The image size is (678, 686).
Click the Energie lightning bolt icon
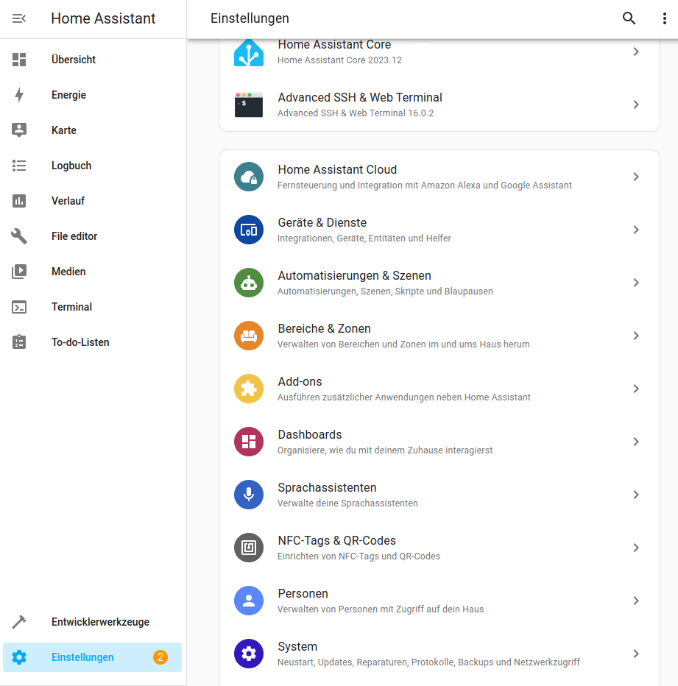coord(19,95)
